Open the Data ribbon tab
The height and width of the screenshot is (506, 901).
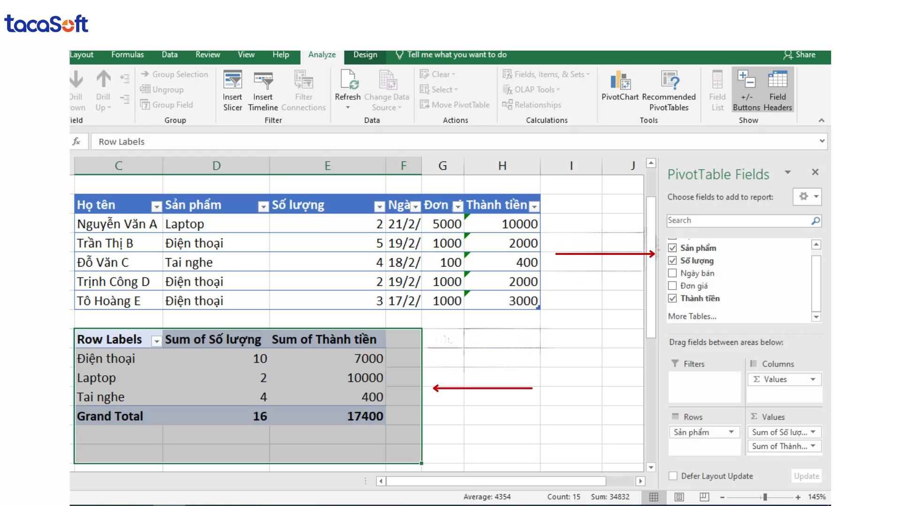pyautogui.click(x=169, y=55)
